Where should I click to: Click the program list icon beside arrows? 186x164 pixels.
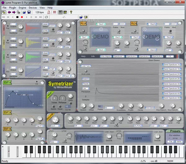tap(18, 12)
